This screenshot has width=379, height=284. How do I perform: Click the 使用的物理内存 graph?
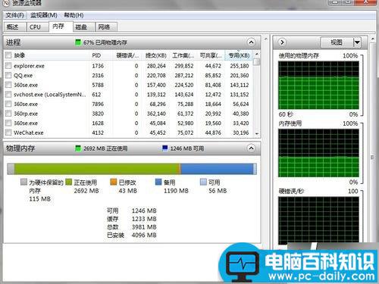[x=318, y=86]
